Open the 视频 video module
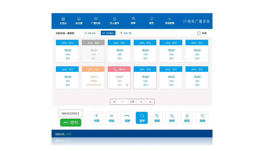259x151 pixels. [133, 21]
